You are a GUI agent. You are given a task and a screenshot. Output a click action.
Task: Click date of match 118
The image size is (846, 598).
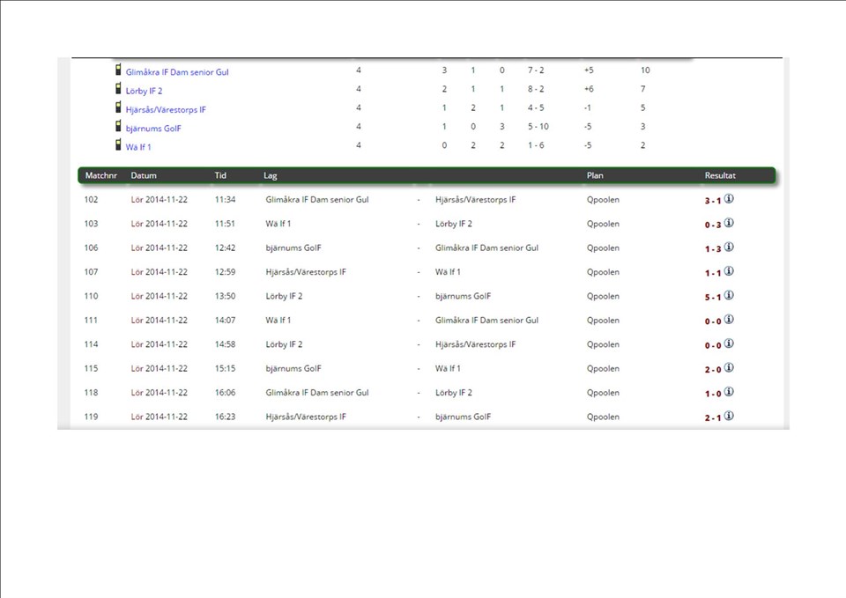(160, 393)
